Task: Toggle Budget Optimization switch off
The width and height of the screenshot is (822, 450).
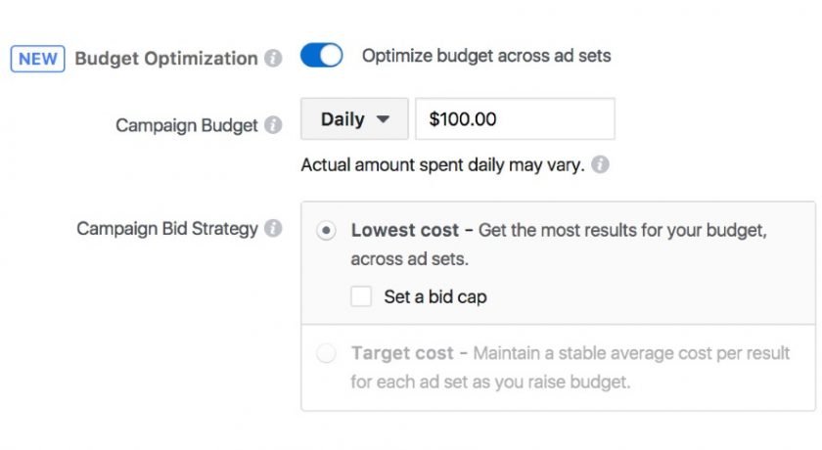Action: [x=321, y=56]
